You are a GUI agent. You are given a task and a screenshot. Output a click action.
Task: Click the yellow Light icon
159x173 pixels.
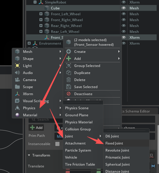click(x=17, y=66)
